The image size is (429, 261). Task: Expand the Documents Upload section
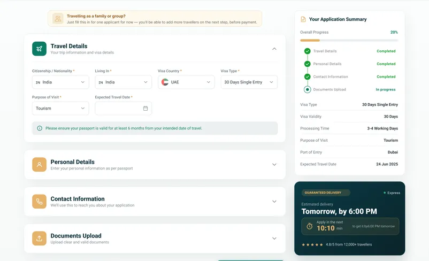274,239
